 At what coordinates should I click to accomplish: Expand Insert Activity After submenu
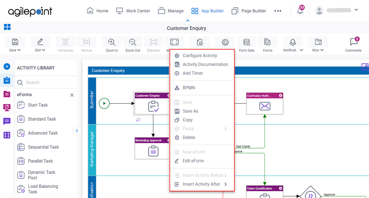click(225, 184)
